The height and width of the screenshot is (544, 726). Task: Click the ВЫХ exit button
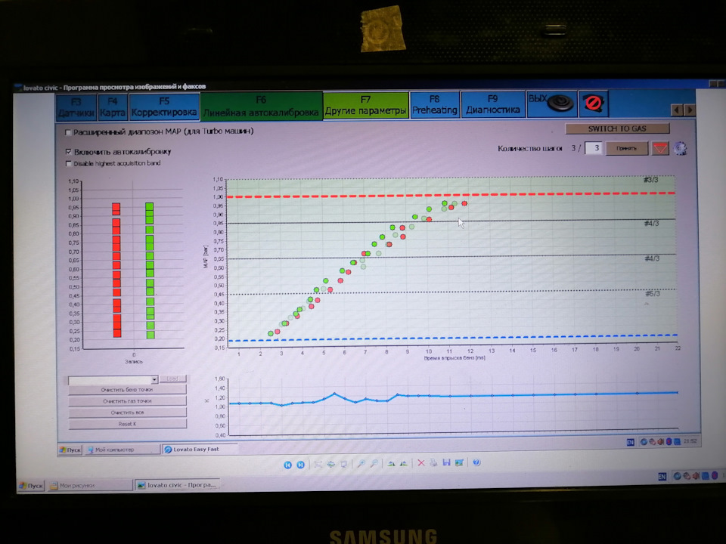pyautogui.click(x=551, y=104)
